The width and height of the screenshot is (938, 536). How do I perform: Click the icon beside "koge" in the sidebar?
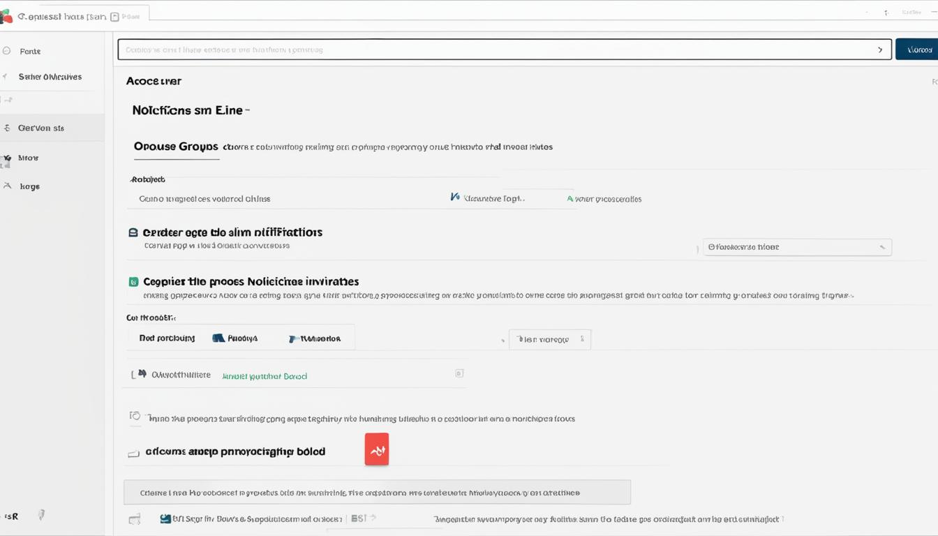click(x=7, y=186)
